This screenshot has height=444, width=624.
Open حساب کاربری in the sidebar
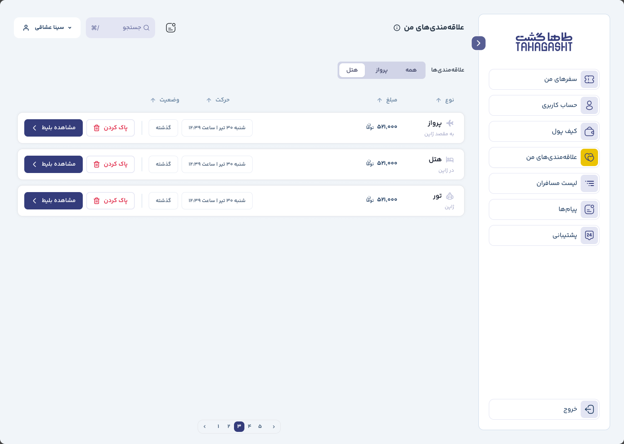coord(544,105)
